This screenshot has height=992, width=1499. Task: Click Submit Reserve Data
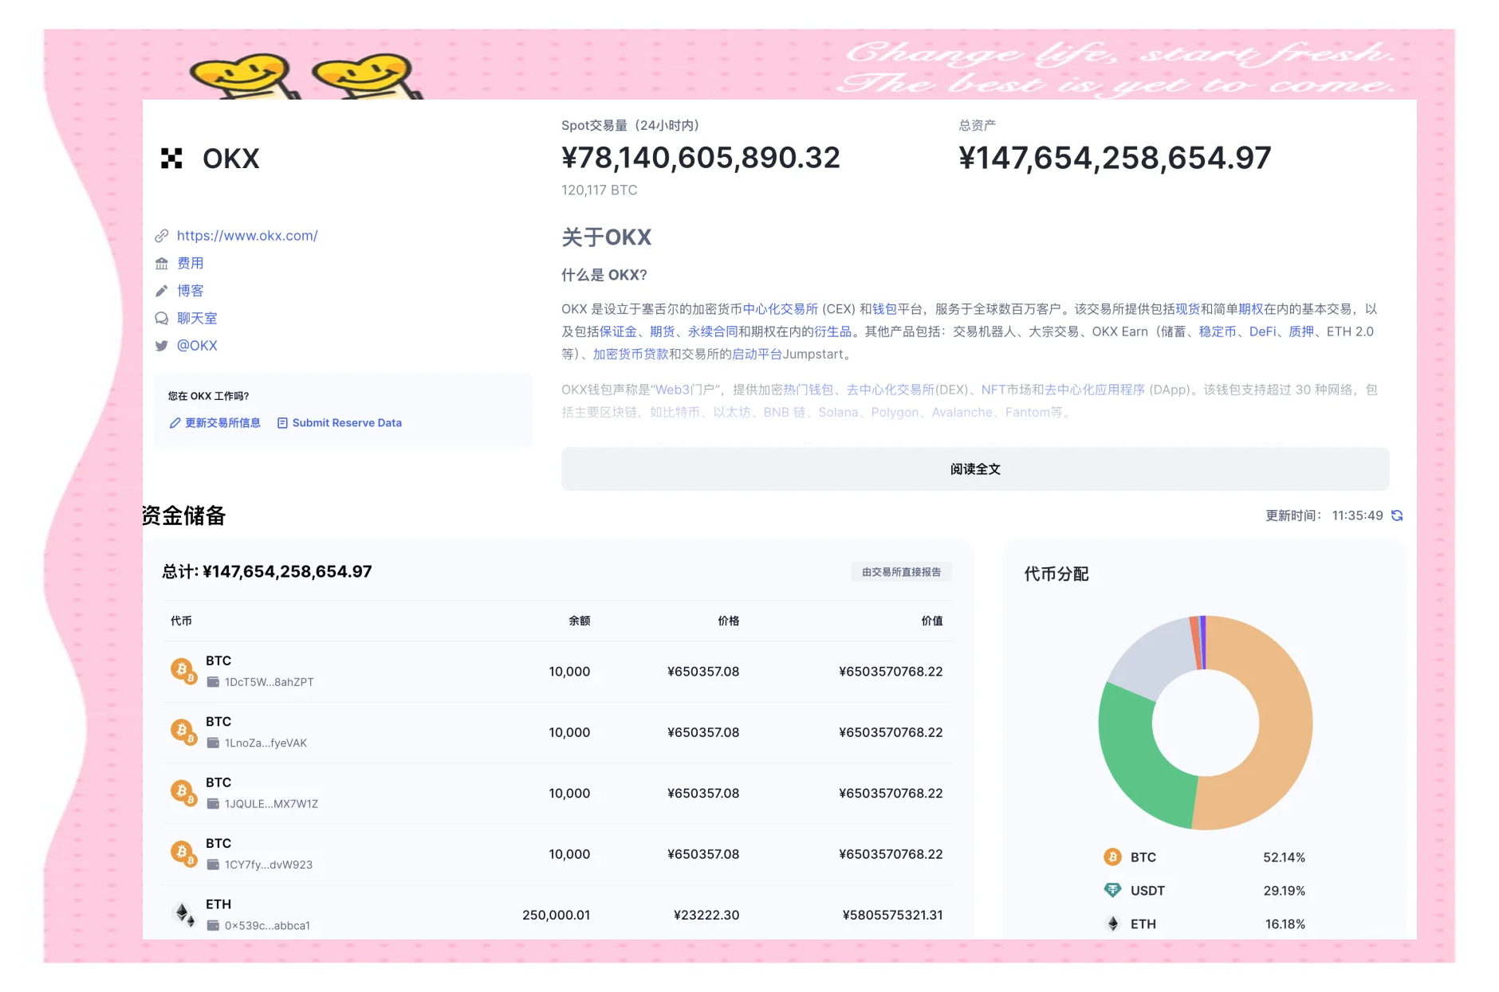pos(347,423)
